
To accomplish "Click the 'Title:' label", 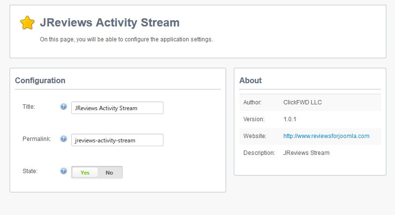I will click(x=29, y=106).
